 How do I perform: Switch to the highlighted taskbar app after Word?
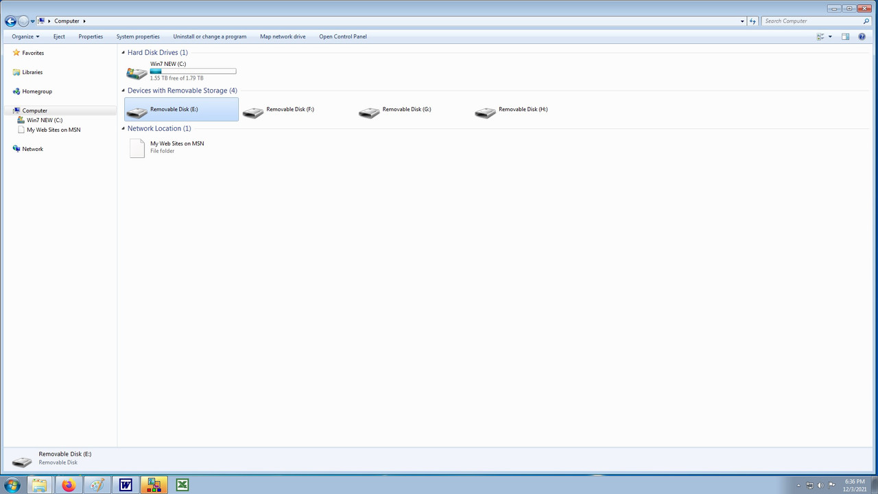(x=154, y=485)
